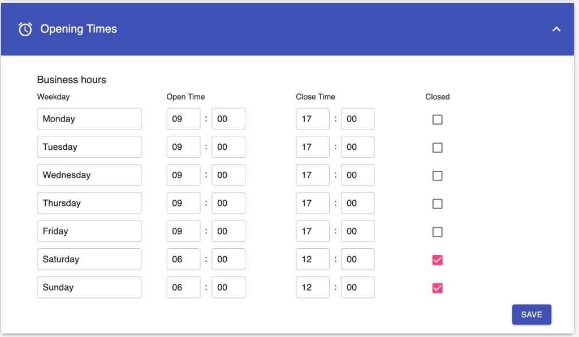This screenshot has height=337, width=579.
Task: Select the Sunday weekday field
Action: point(89,287)
